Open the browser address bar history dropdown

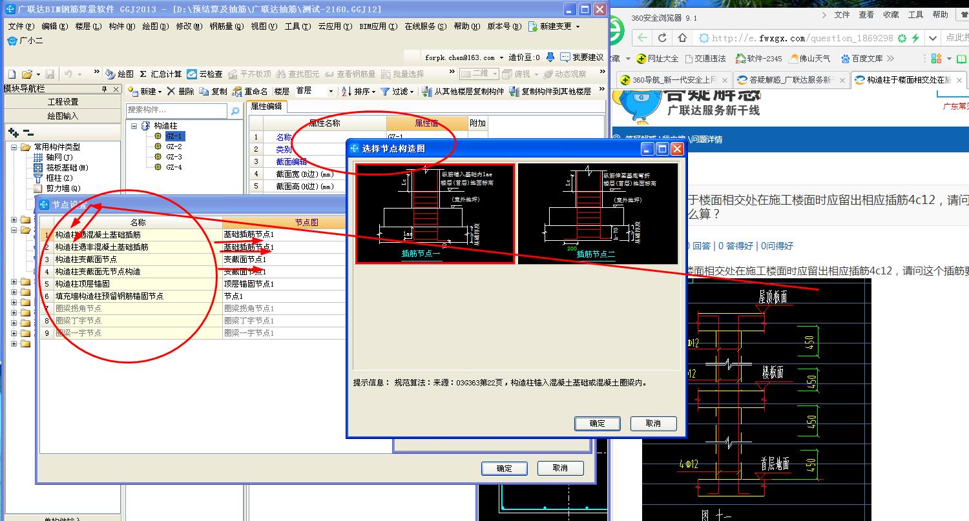(932, 38)
